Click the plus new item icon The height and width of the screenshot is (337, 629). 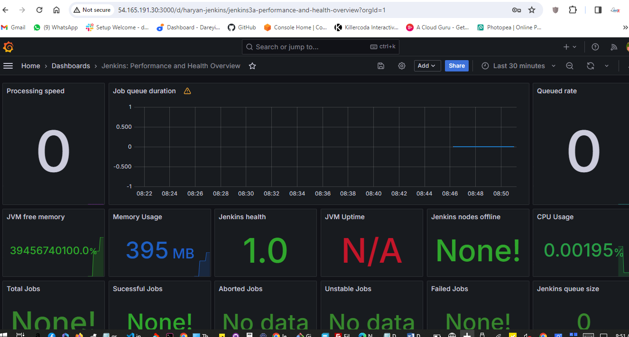click(x=566, y=47)
